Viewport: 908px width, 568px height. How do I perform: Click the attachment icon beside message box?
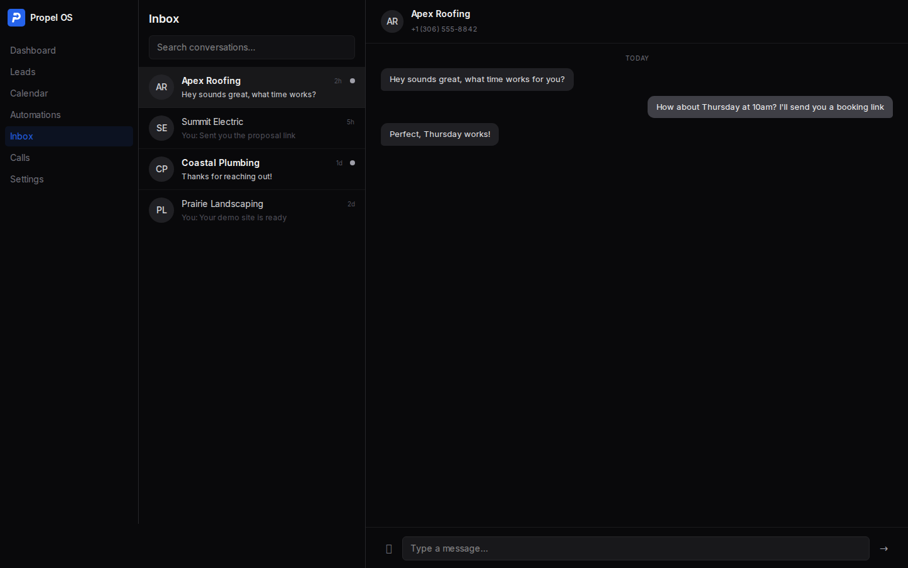pyautogui.click(x=389, y=549)
